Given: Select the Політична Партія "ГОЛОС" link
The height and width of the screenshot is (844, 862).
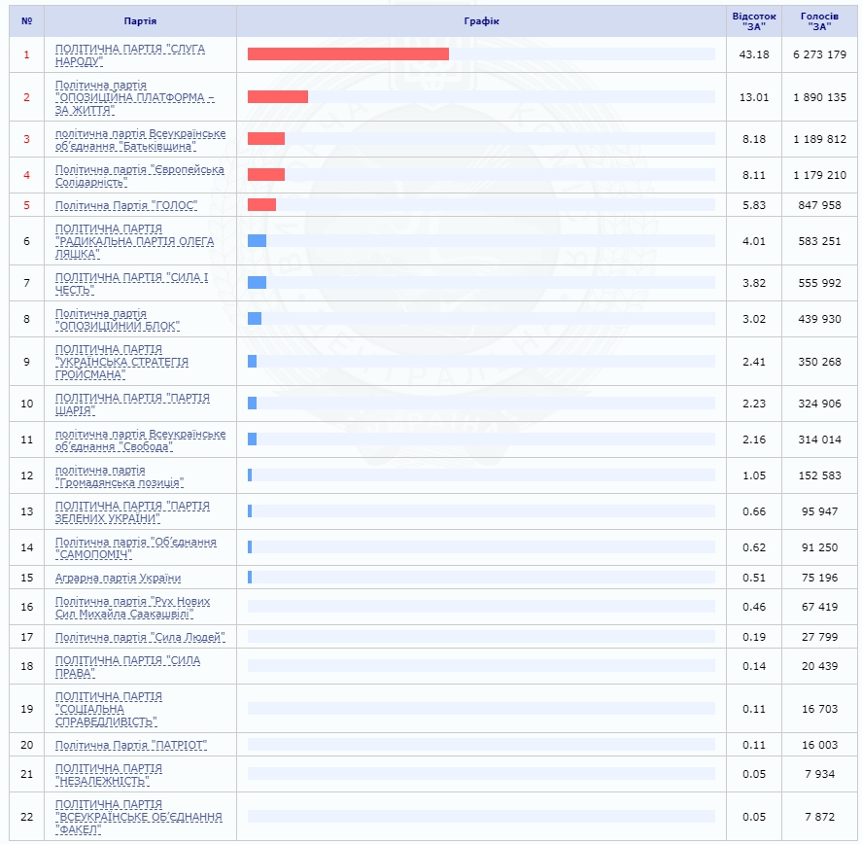Looking at the screenshot, I should coord(126,205).
